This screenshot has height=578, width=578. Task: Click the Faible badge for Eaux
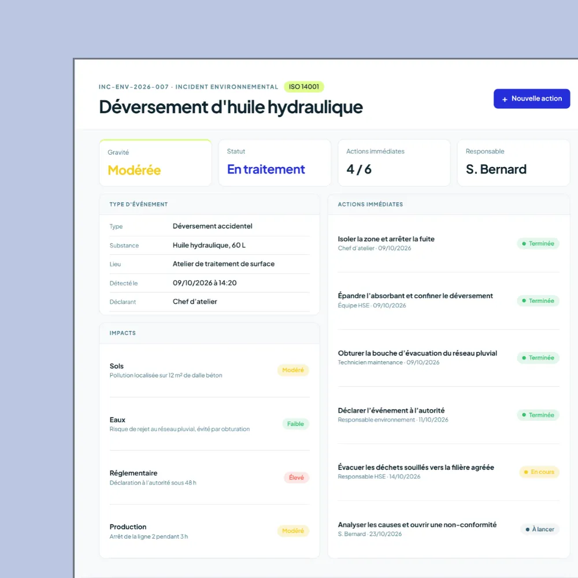(x=295, y=424)
